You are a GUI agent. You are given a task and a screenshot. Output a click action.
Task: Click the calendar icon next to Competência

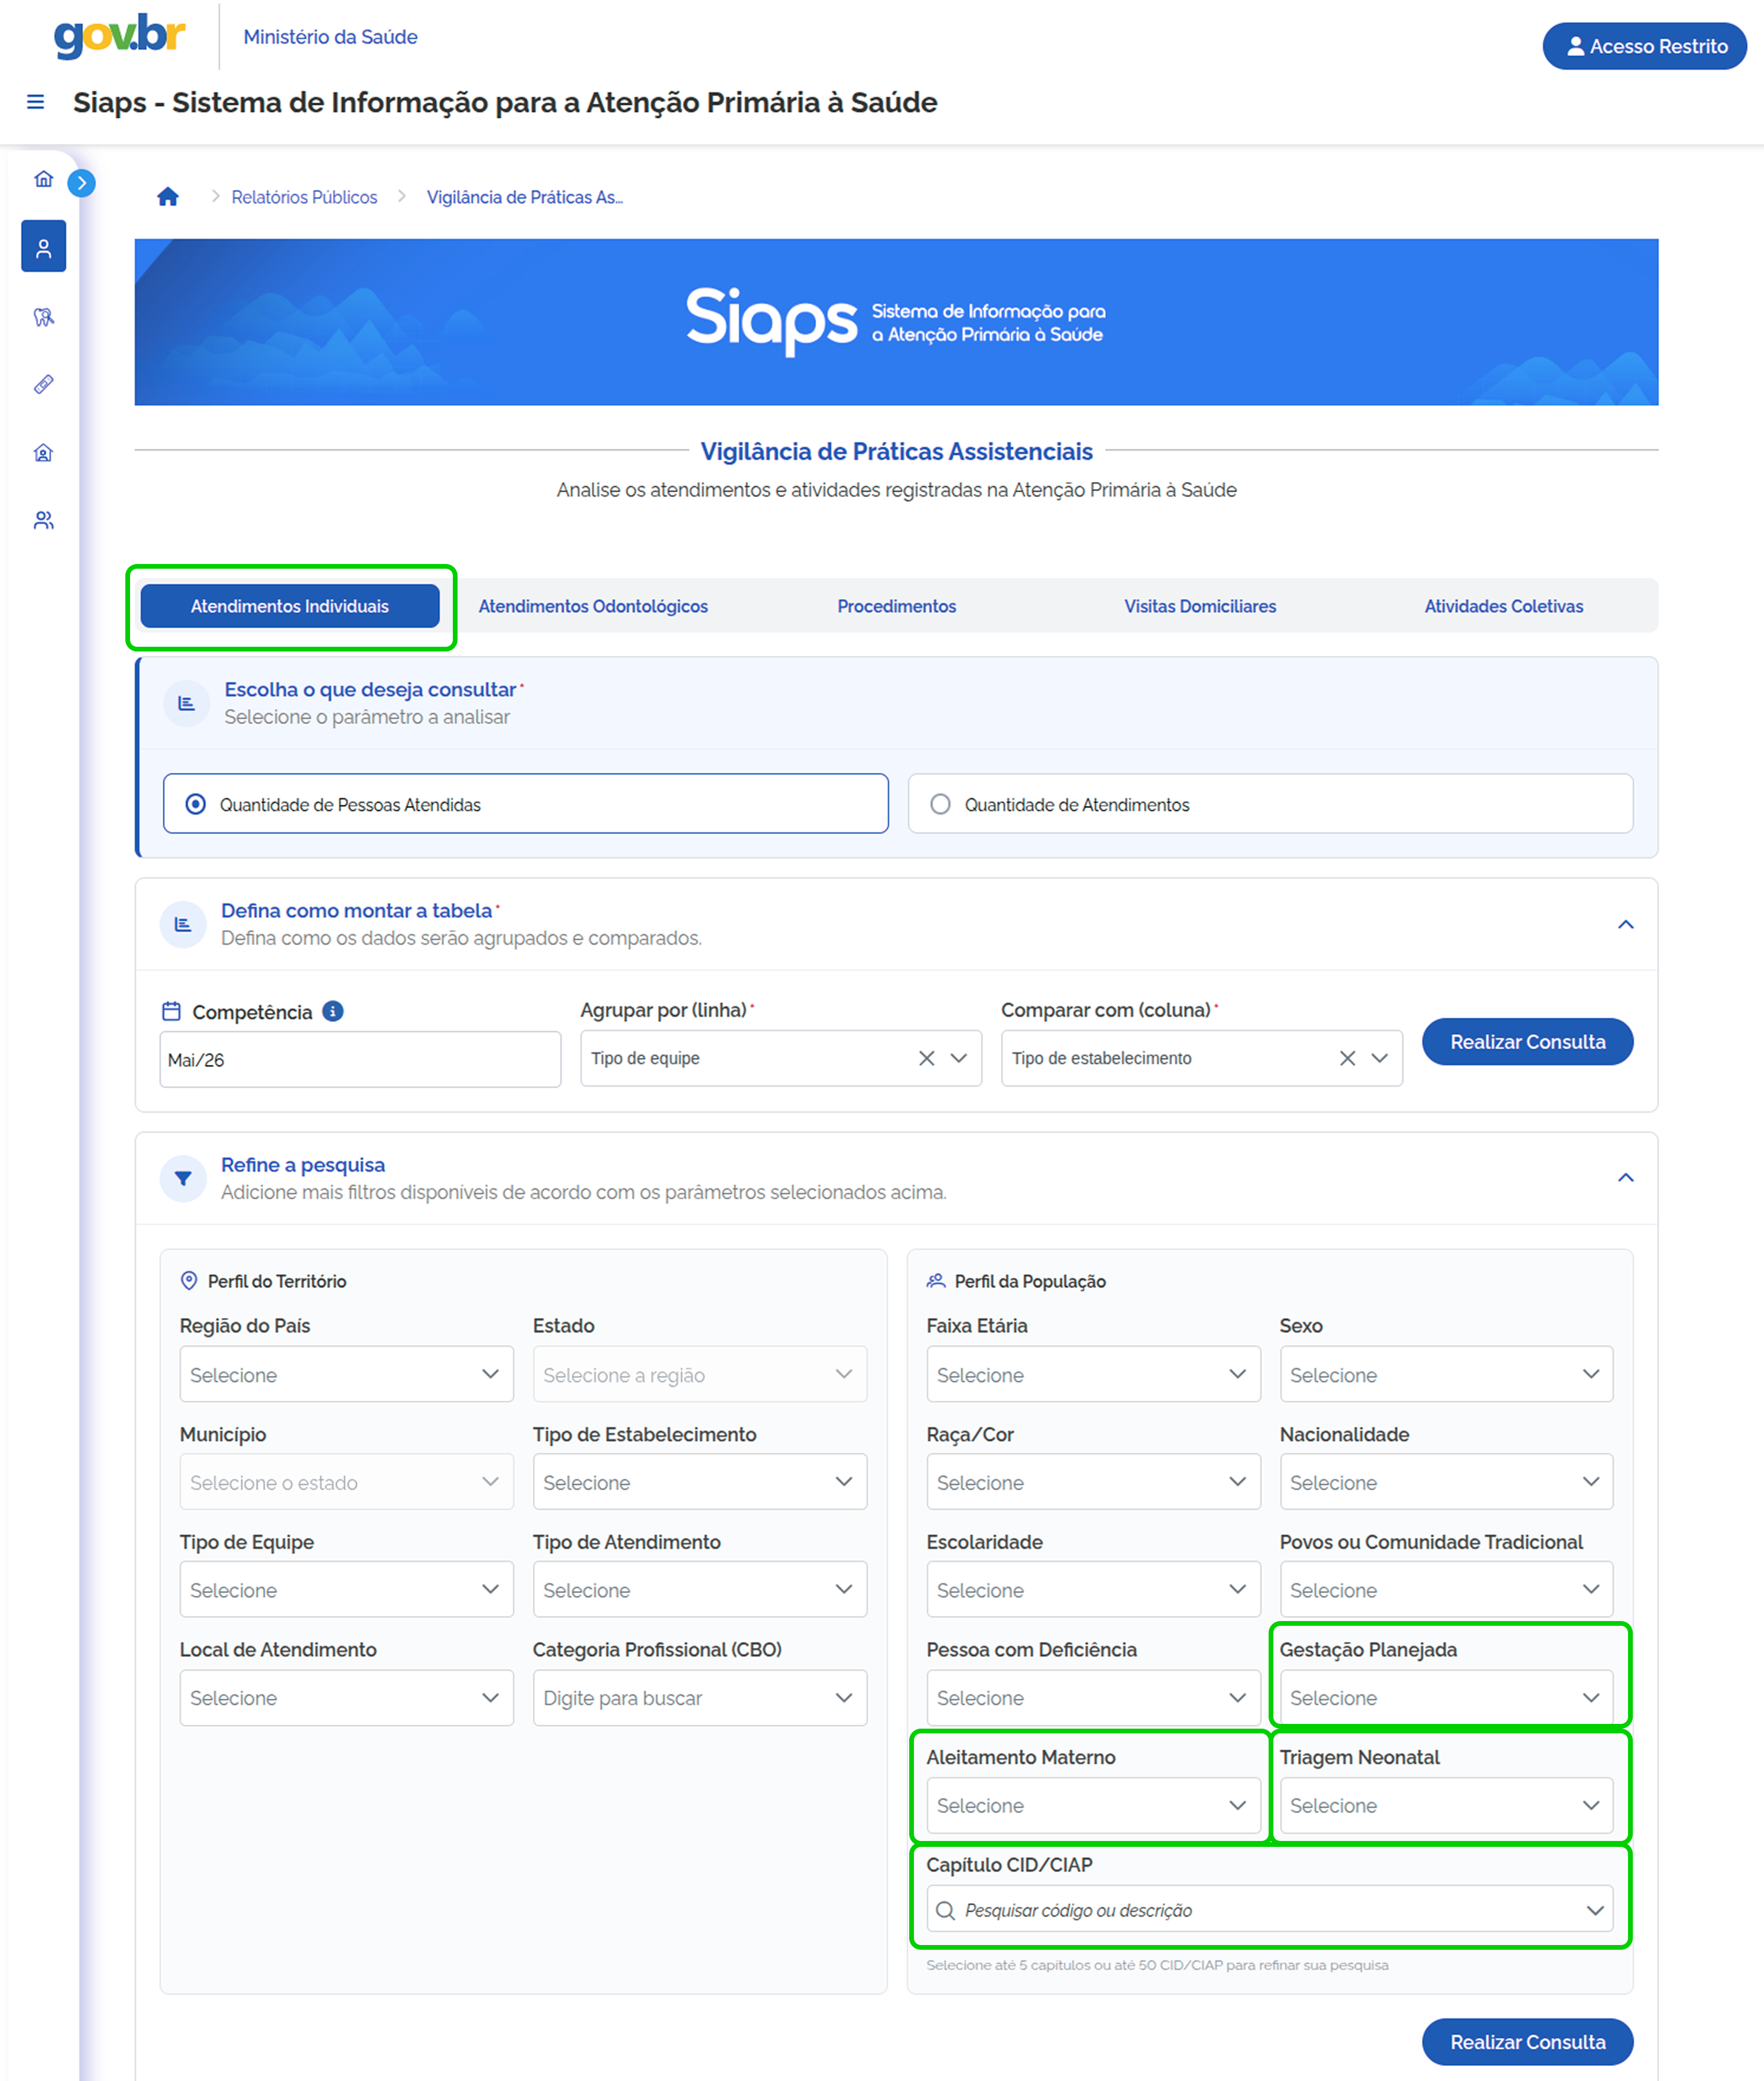click(172, 1011)
